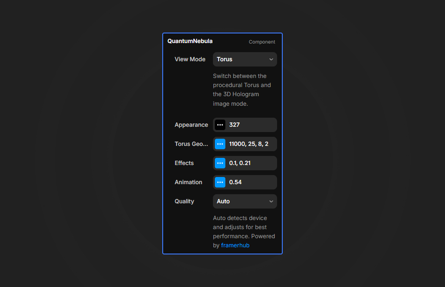Click the Torus Geo row label
The height and width of the screenshot is (287, 445).
(191, 144)
